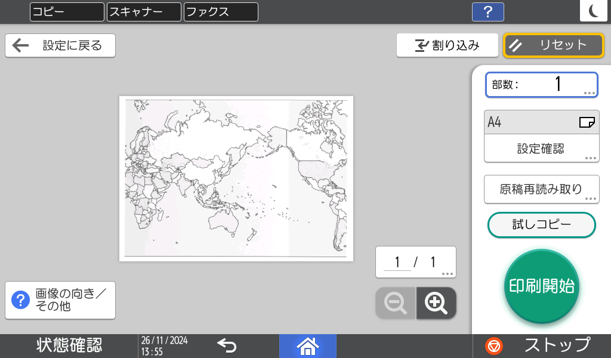Zoom in on the preview with magnifier
This screenshot has width=611, height=358.
[436, 303]
